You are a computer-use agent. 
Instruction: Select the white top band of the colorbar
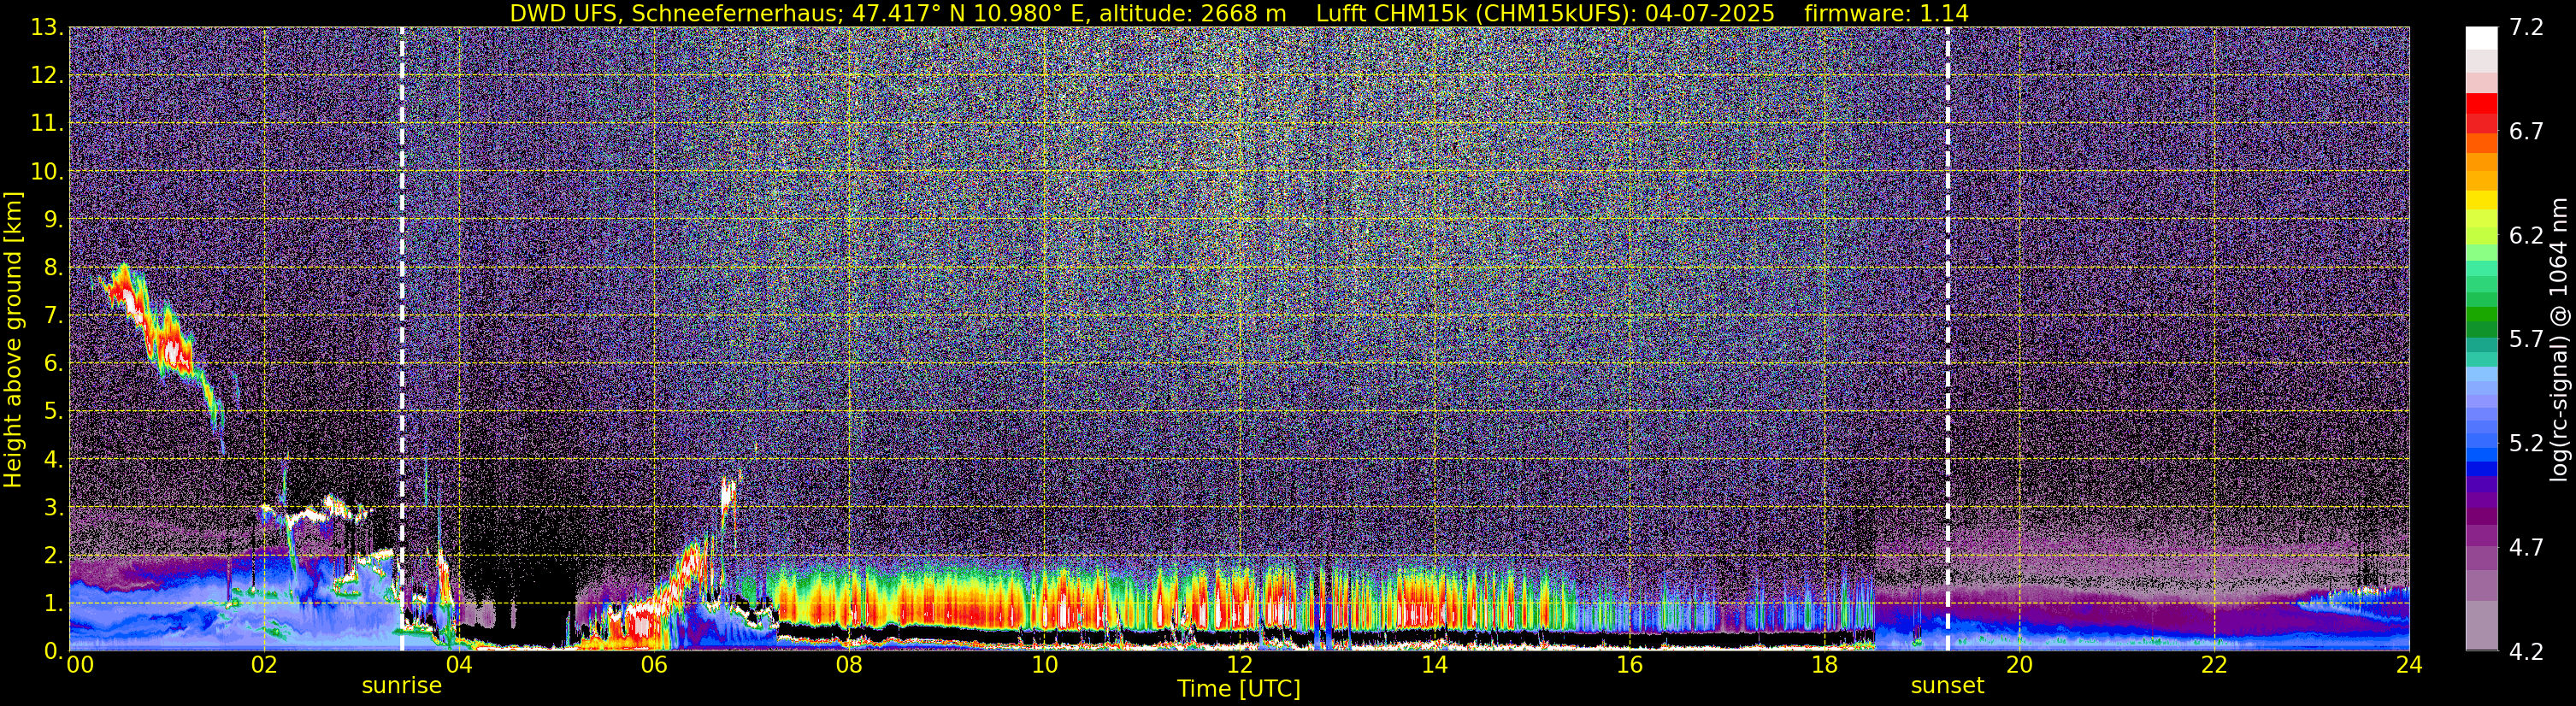pyautogui.click(x=2481, y=37)
